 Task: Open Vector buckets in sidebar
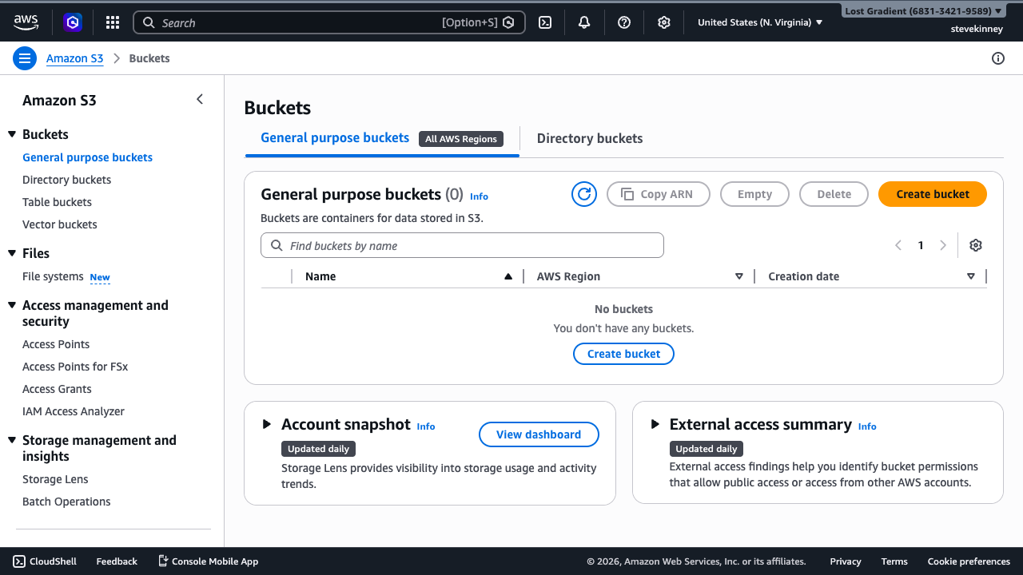tap(59, 224)
